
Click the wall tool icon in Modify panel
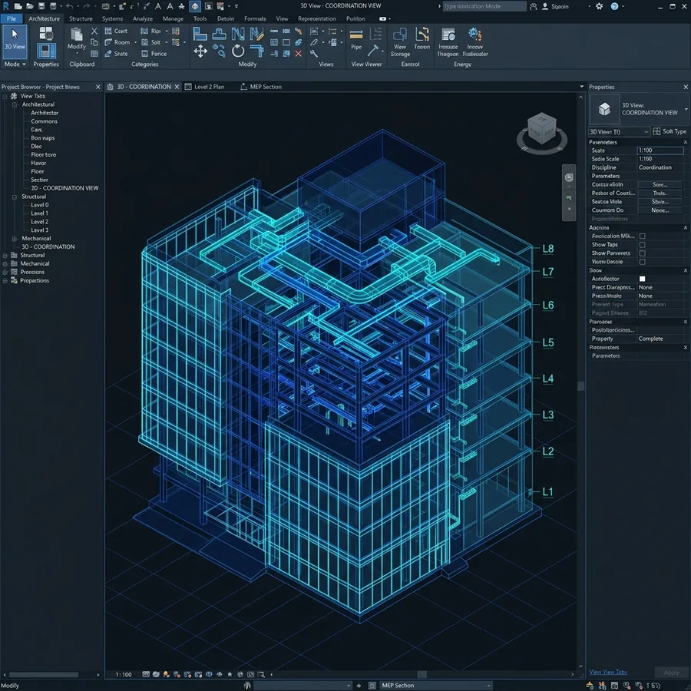pyautogui.click(x=200, y=35)
